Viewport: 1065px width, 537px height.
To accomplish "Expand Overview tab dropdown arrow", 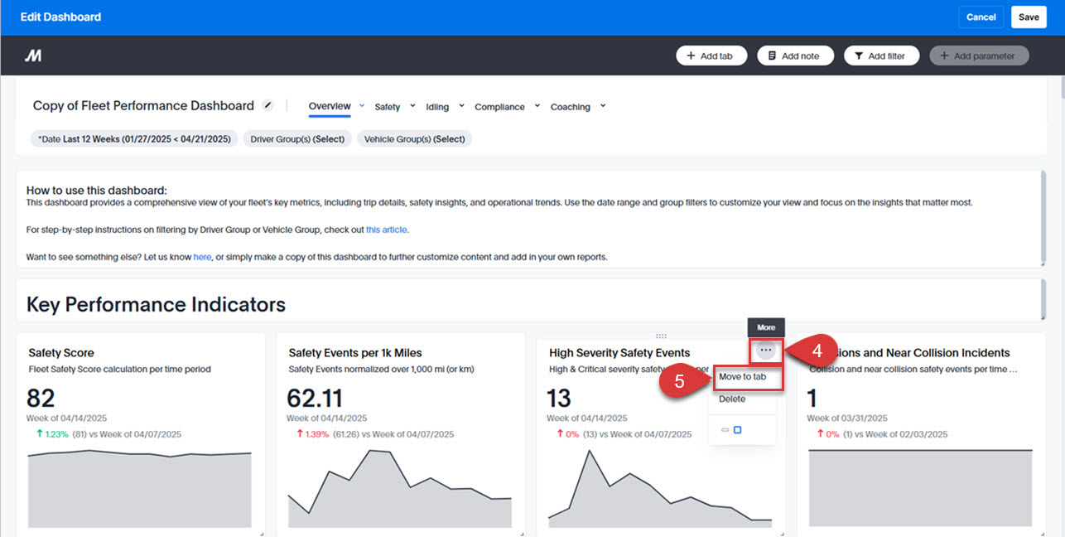I will 362,106.
